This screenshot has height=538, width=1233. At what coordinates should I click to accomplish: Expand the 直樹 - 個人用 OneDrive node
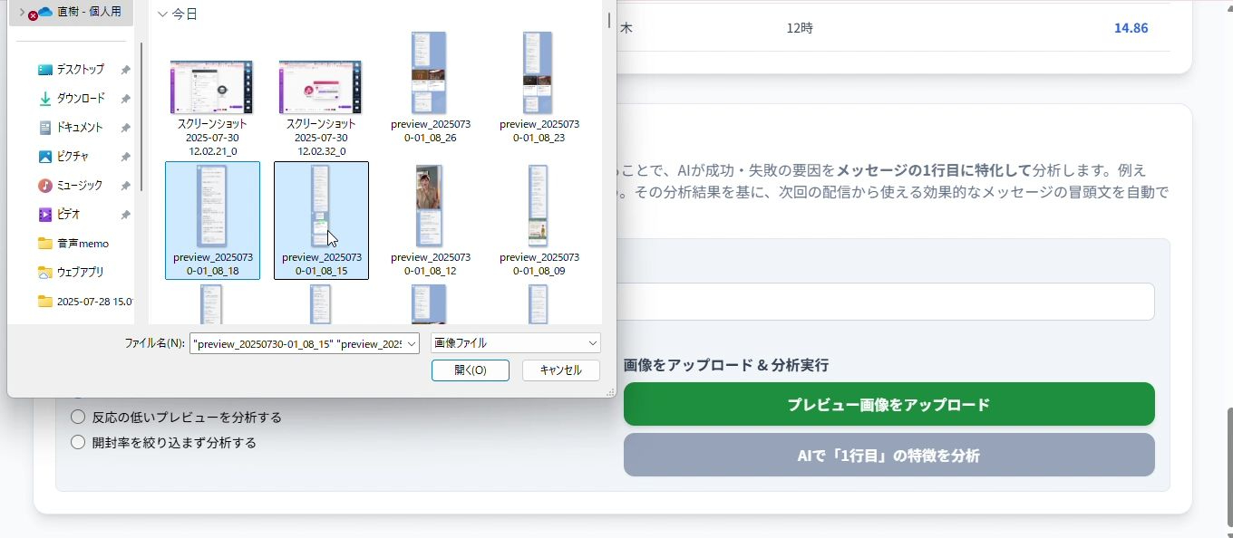coord(22,12)
